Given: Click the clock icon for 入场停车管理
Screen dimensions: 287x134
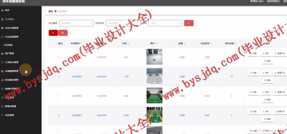Looking at the screenshot, I should (x=2, y=62).
